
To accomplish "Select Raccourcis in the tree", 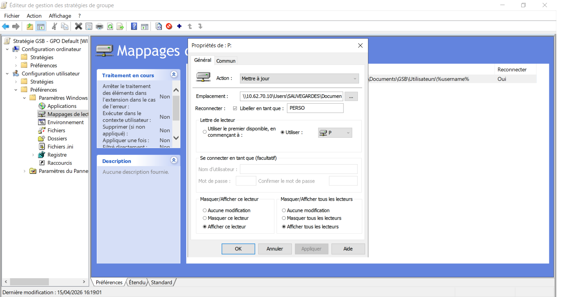I will (x=60, y=163).
